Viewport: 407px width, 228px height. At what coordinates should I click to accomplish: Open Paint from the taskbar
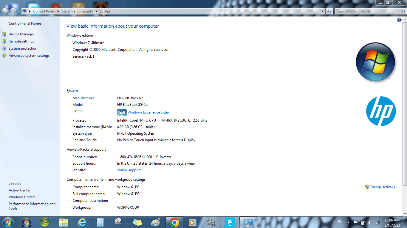156,222
